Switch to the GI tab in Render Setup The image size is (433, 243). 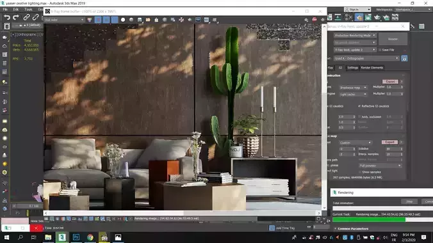[340, 68]
